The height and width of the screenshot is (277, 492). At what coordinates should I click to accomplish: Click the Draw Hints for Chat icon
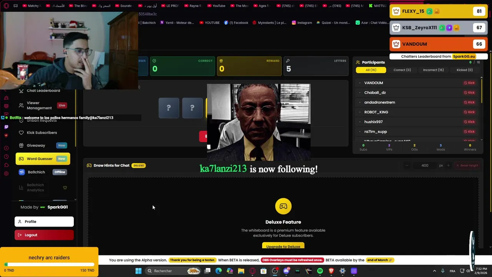tap(89, 165)
